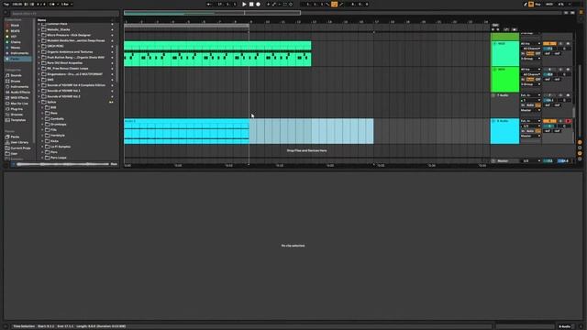
Task: Select the BEATS collection
Action: (16, 31)
